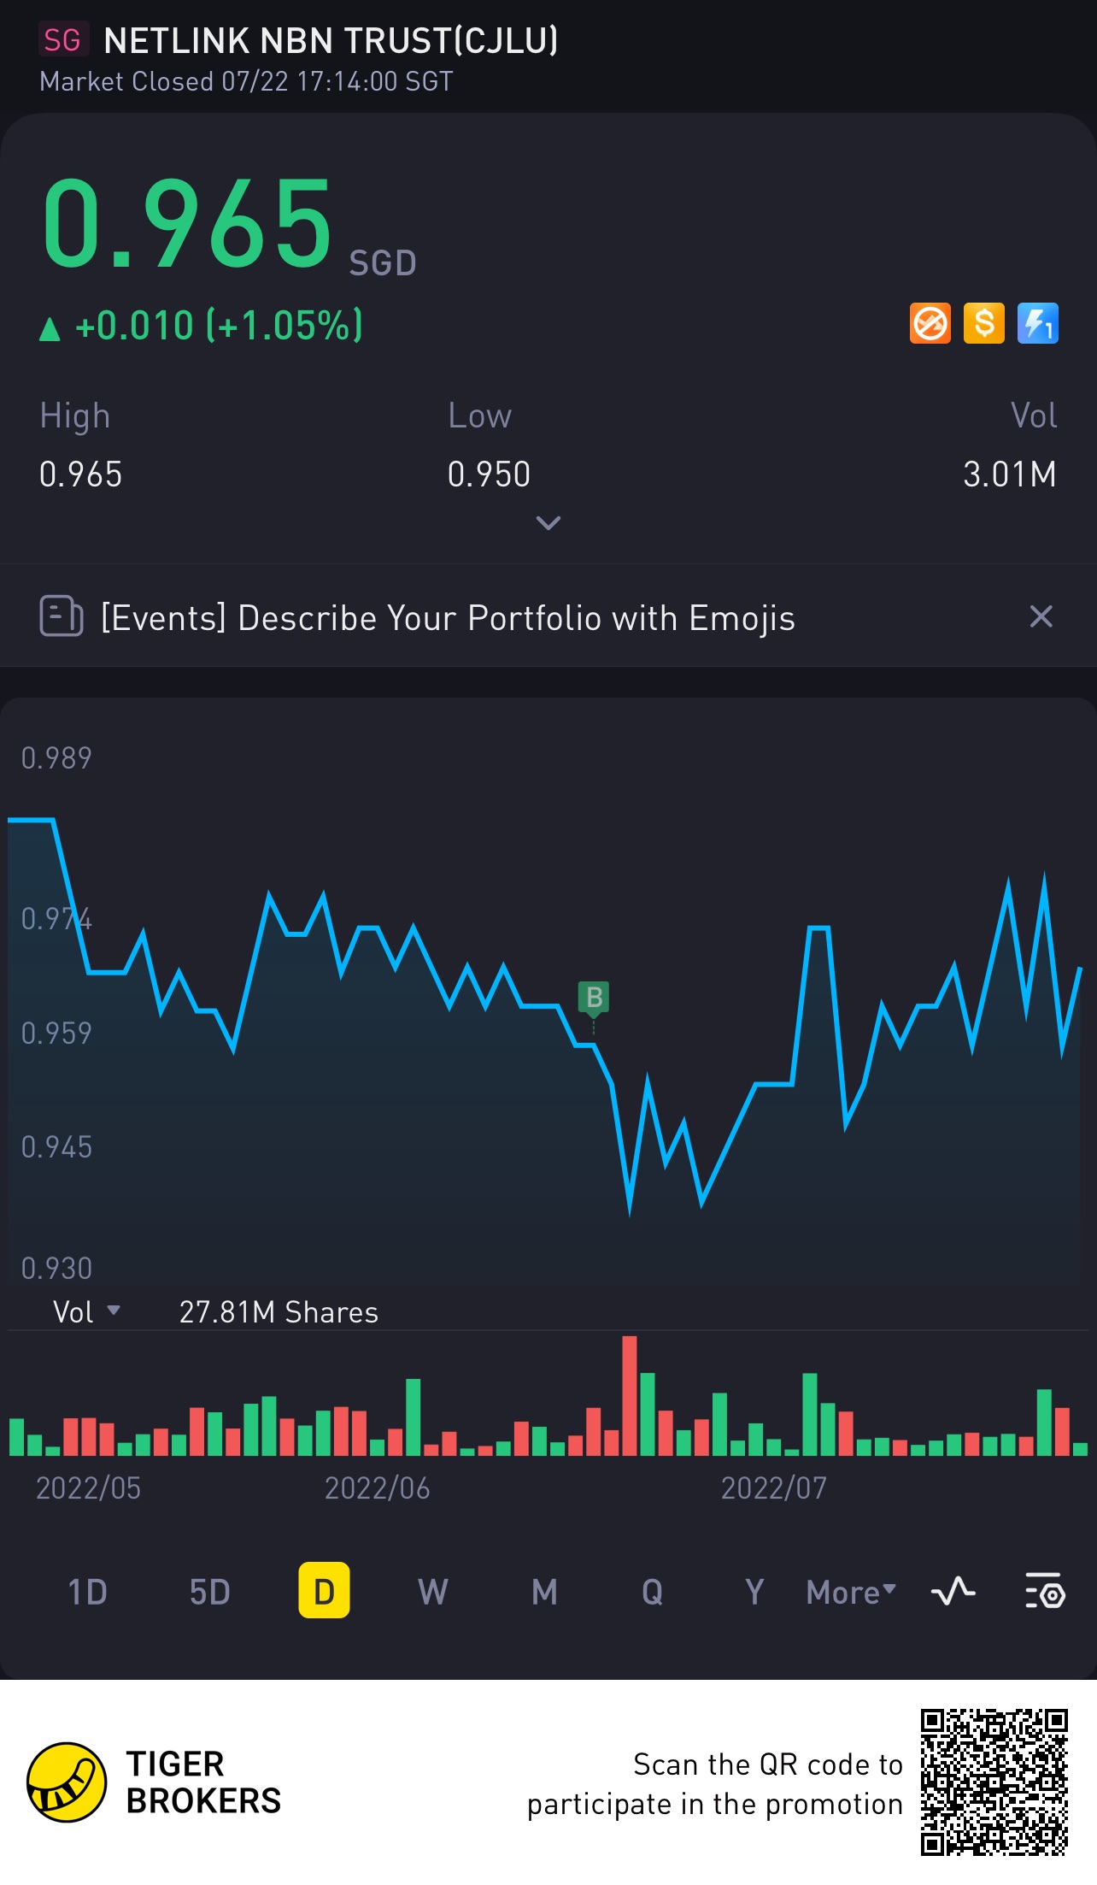Tap the yellow dollar sign badge
Viewport: 1097px width, 1885px height.
[983, 324]
